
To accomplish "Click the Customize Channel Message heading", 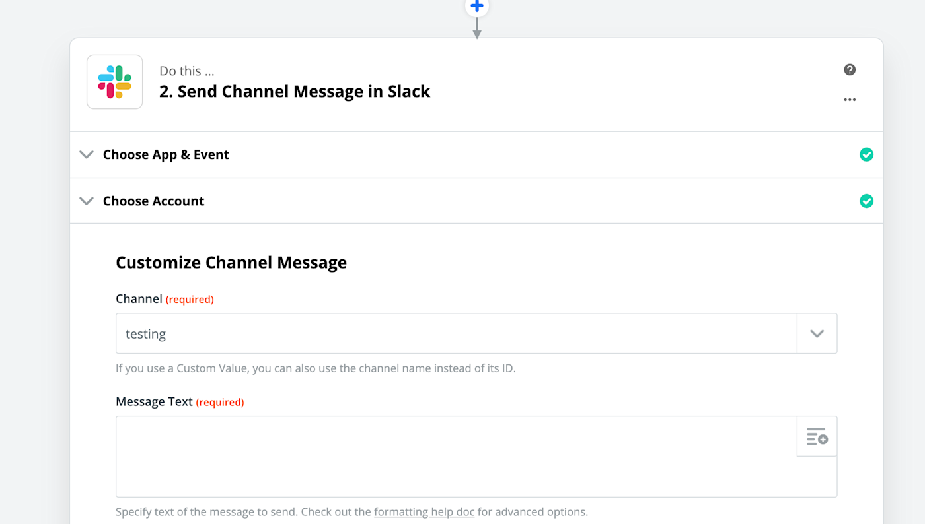I will [231, 262].
